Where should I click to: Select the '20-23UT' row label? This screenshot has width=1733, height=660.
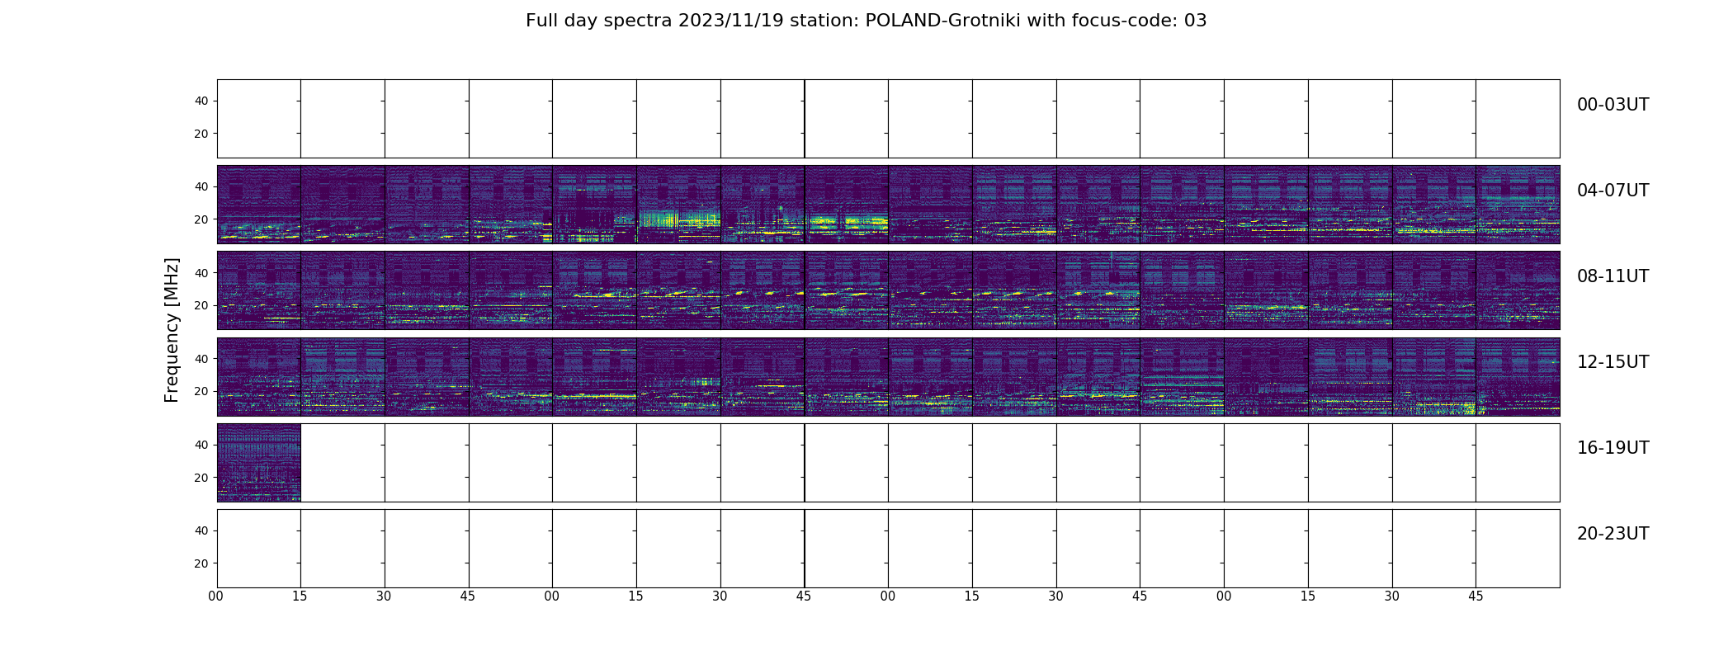pyautogui.click(x=1613, y=534)
